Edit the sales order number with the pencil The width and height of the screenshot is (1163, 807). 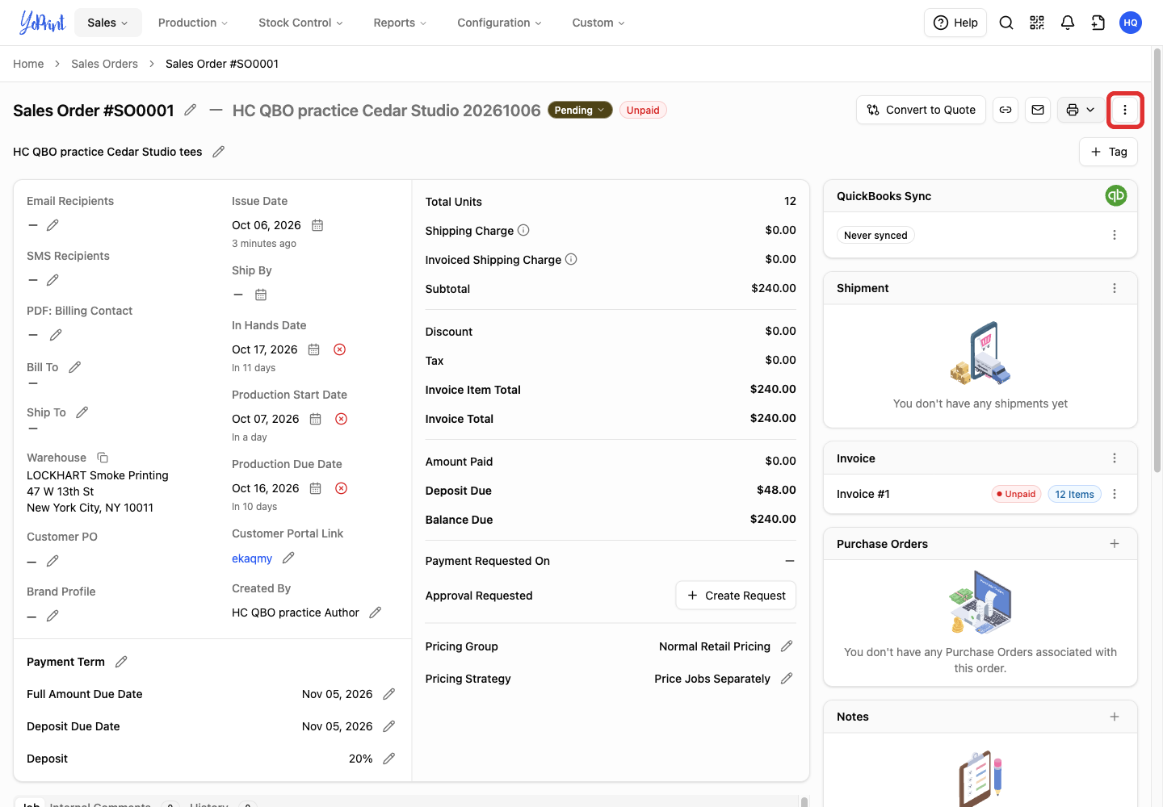click(x=191, y=110)
